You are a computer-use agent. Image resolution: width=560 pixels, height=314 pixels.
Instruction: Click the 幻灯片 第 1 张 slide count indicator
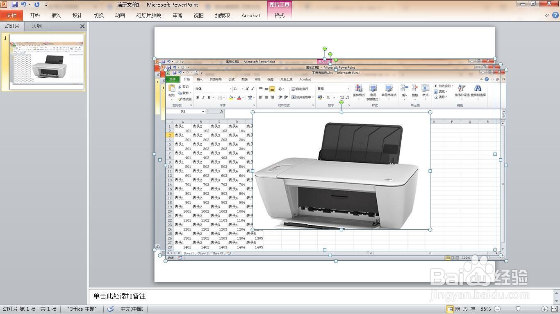point(30,309)
